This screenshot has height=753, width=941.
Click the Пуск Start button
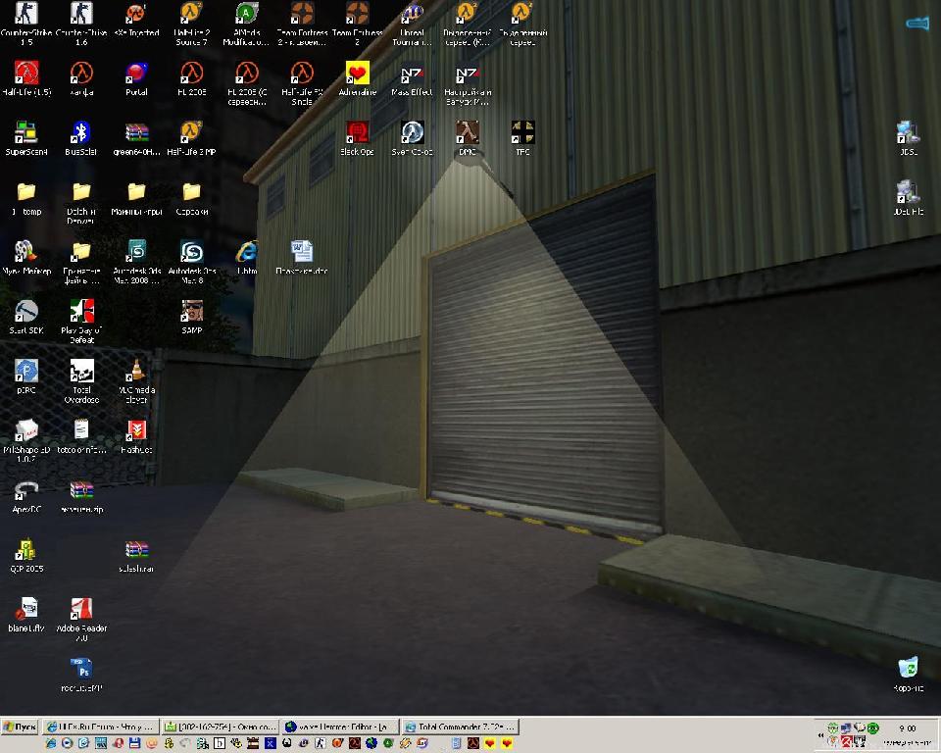pos(20,727)
